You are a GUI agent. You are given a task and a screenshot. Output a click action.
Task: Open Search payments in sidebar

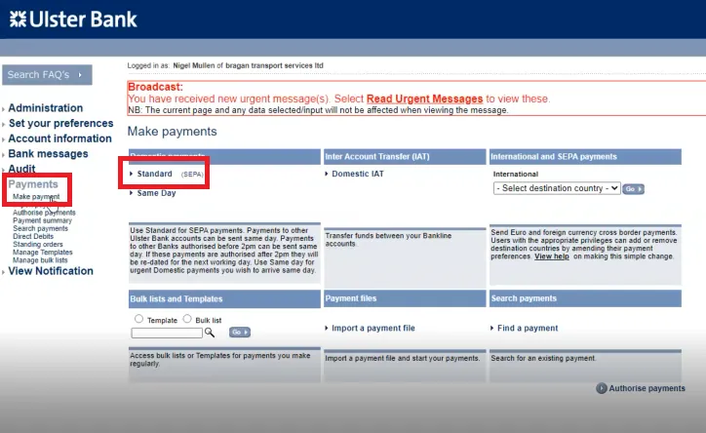[x=41, y=228]
